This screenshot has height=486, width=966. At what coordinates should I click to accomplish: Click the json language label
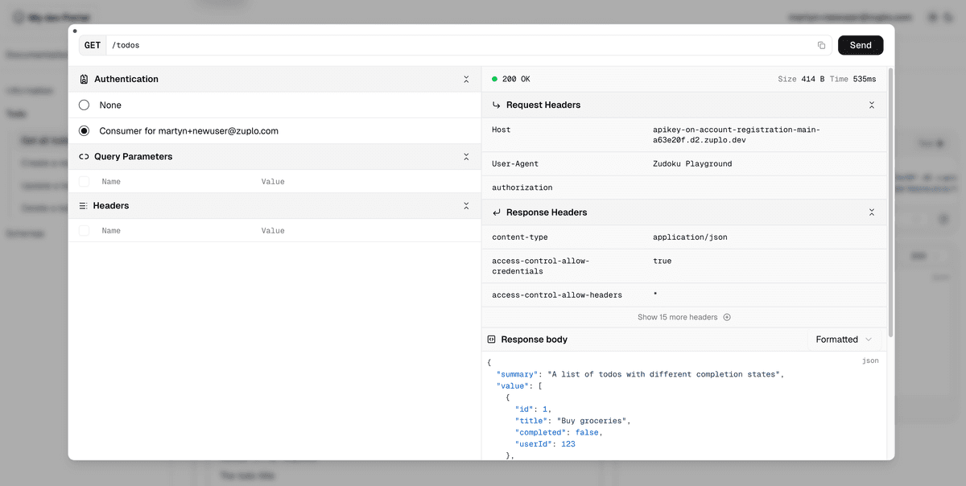870,360
